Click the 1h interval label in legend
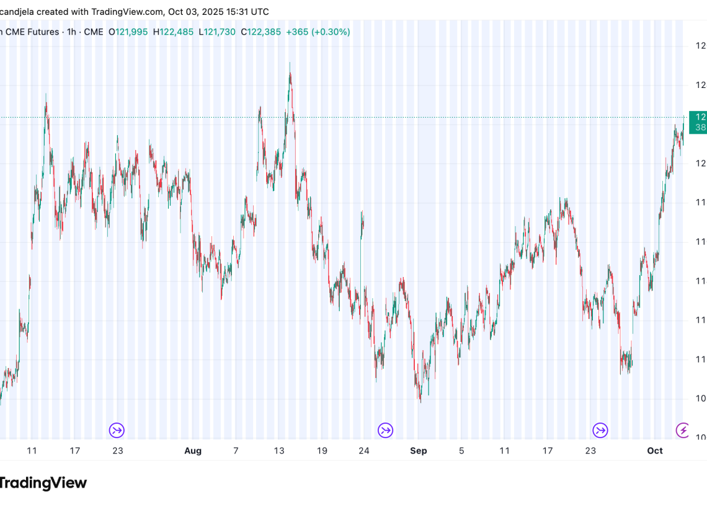 (71, 32)
